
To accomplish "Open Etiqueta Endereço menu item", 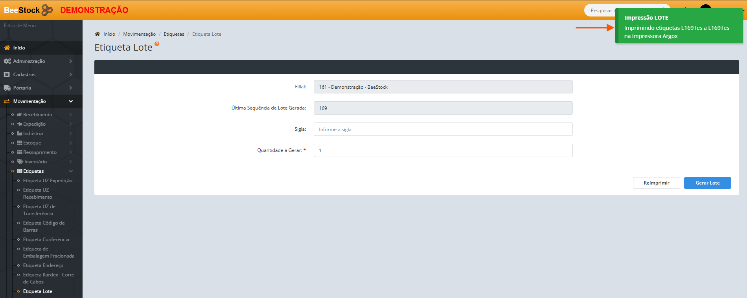I will [43, 265].
